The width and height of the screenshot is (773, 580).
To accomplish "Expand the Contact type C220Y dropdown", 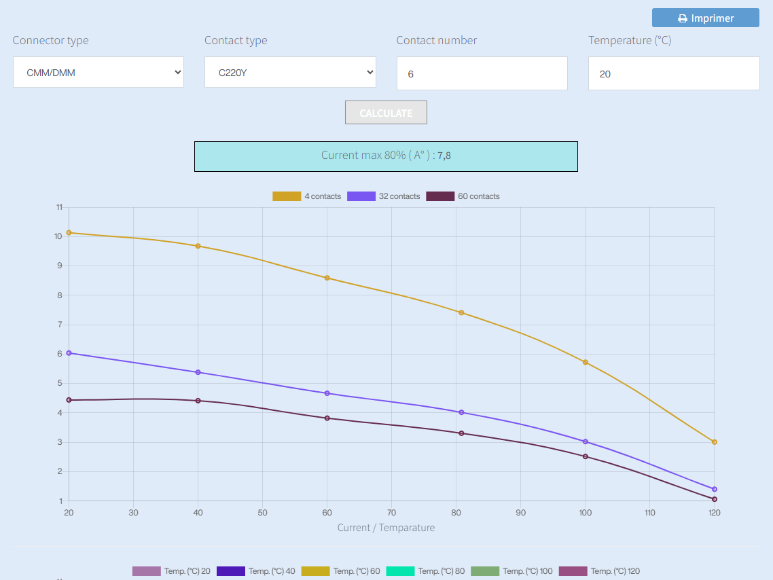I will coord(290,72).
